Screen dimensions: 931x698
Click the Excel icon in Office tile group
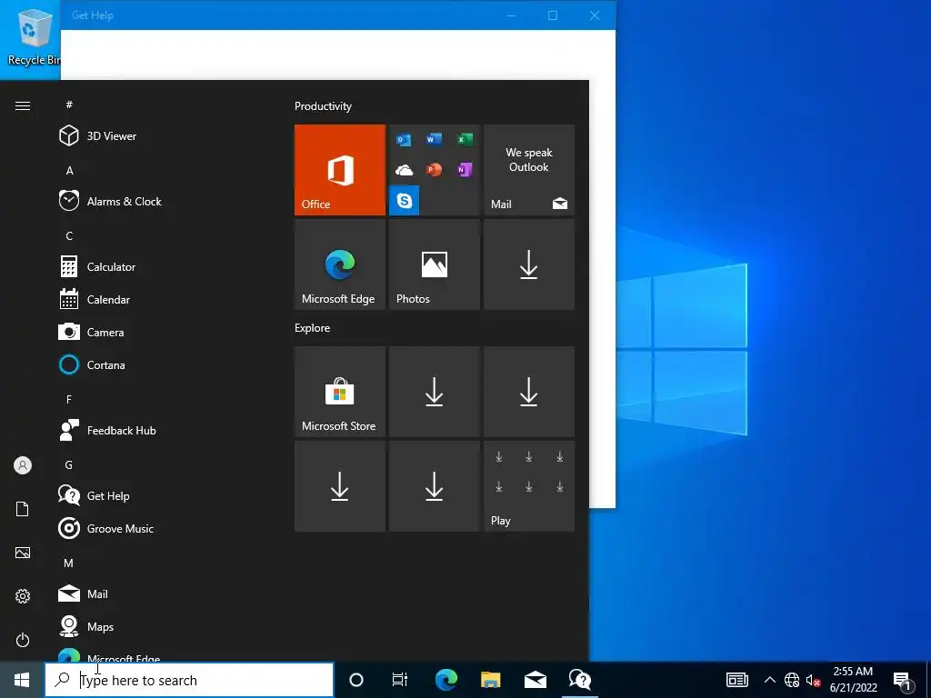pos(465,139)
